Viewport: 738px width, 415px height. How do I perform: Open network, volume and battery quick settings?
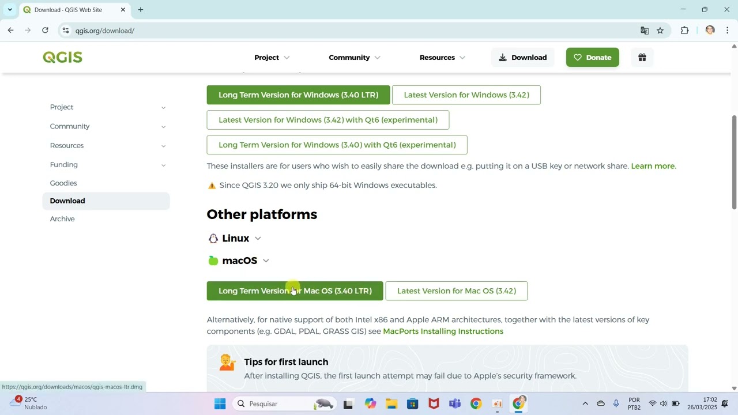pyautogui.click(x=664, y=403)
